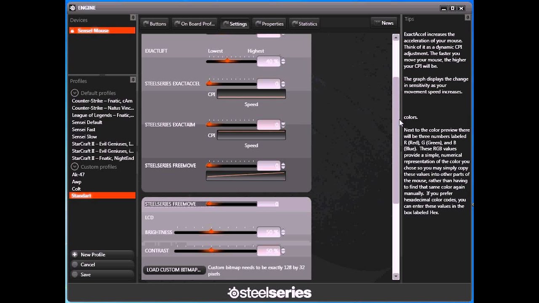Select the Sensei Mouse device
The height and width of the screenshot is (303, 539).
point(102,31)
